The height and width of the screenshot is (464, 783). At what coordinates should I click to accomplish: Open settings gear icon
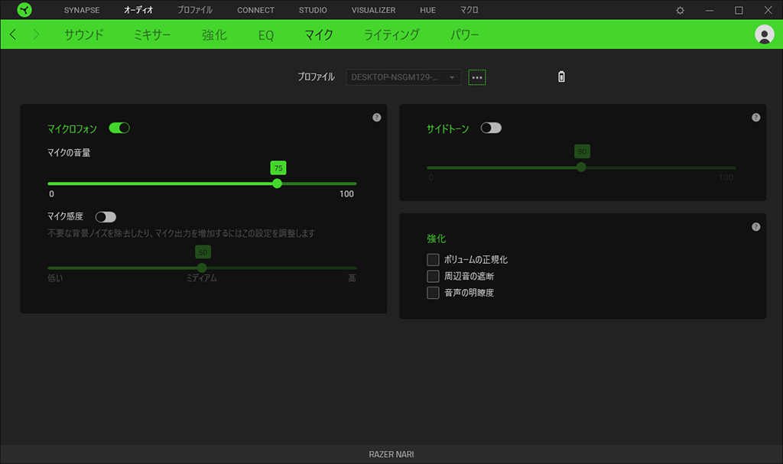click(680, 10)
